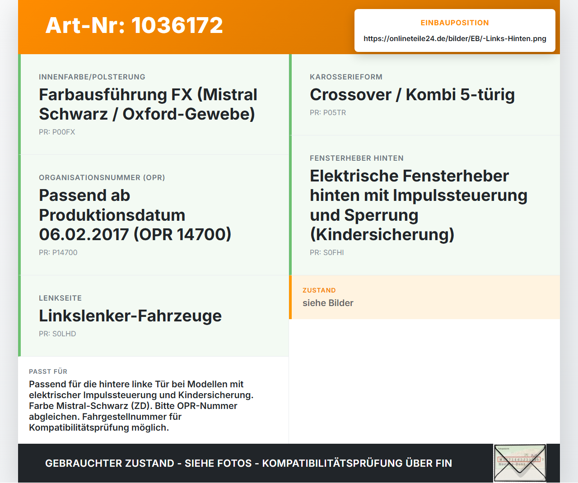
Task: Select the PR: S0FHI code
Action: 327,252
